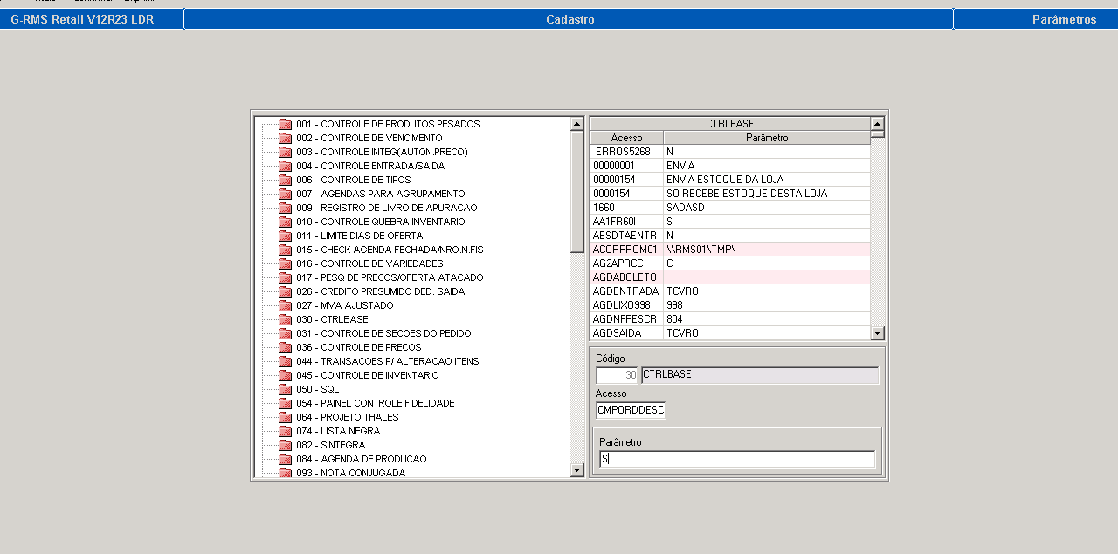Open the folder icon for 001 - CONTROLE DE PRODUTOS PESADOS
Image resolution: width=1118 pixels, height=554 pixels.
pyautogui.click(x=285, y=124)
